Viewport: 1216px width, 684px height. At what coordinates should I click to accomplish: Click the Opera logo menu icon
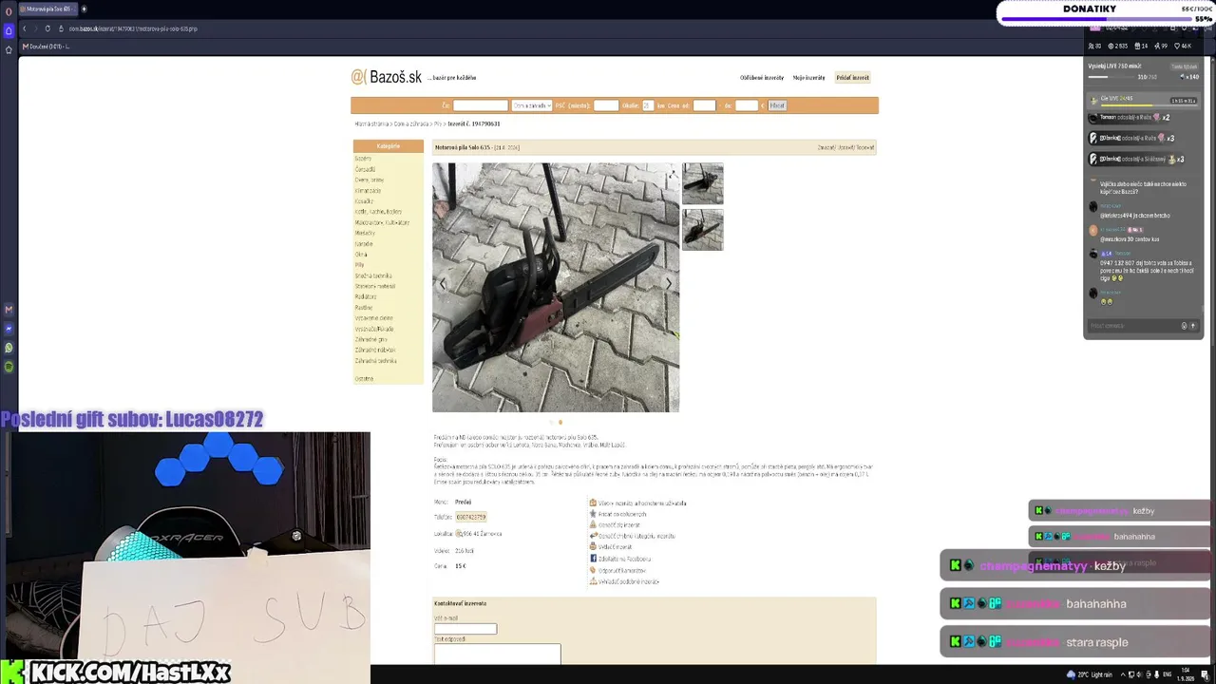(x=9, y=9)
